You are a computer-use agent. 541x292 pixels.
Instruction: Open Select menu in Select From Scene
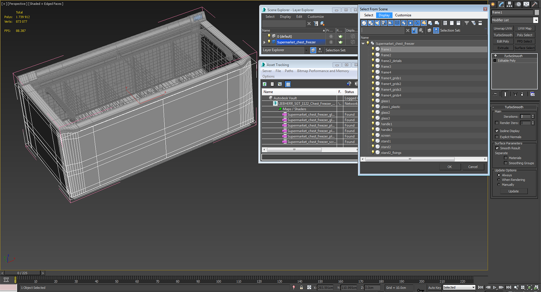[369, 15]
